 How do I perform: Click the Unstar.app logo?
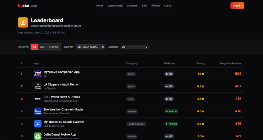click(27, 6)
